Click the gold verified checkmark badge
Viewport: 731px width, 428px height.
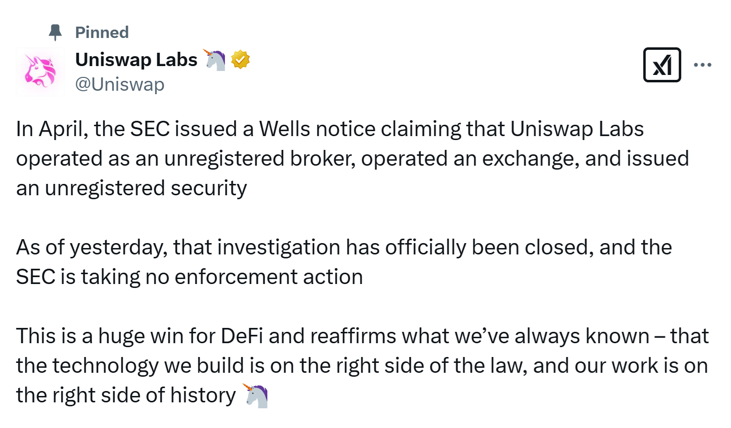click(240, 60)
